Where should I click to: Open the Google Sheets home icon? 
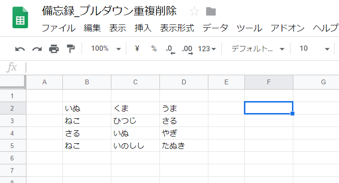[x=20, y=17]
